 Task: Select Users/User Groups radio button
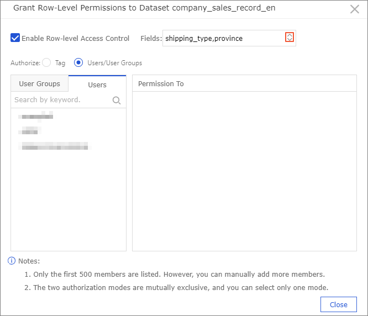78,62
